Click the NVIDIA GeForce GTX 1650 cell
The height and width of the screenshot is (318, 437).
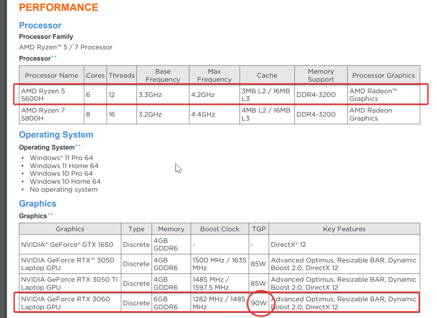(x=67, y=245)
